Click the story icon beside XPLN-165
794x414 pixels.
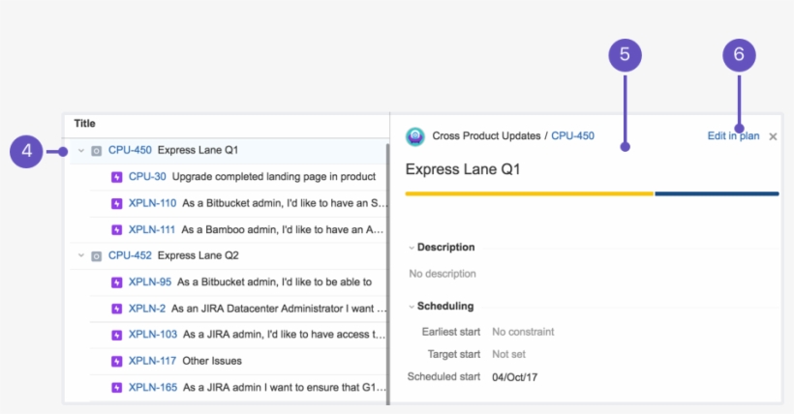click(x=116, y=388)
